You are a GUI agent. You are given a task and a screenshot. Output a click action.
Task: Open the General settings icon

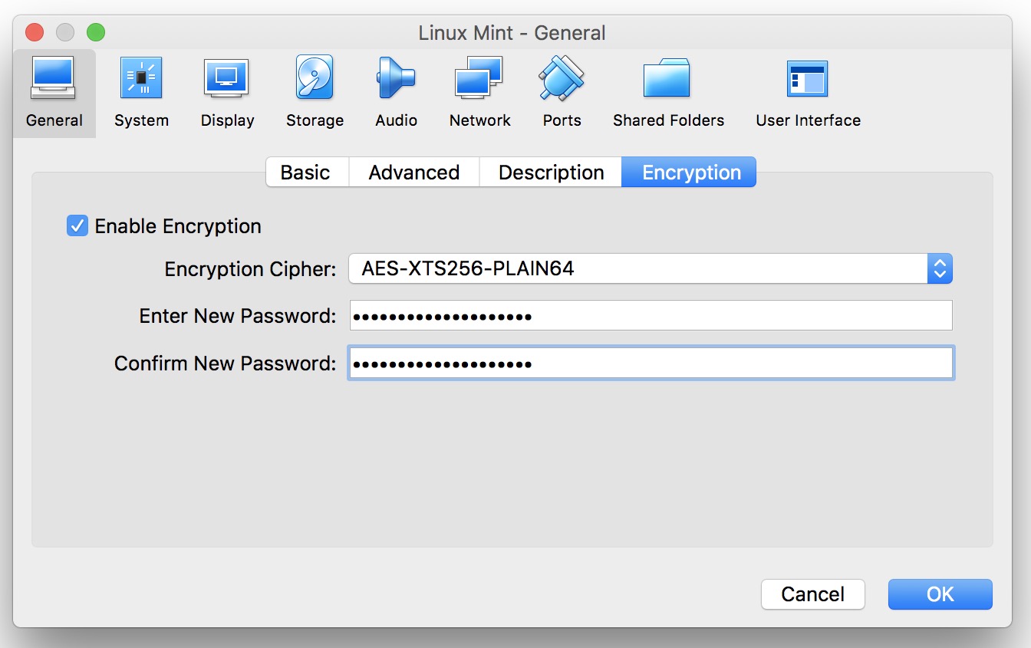pyautogui.click(x=53, y=79)
